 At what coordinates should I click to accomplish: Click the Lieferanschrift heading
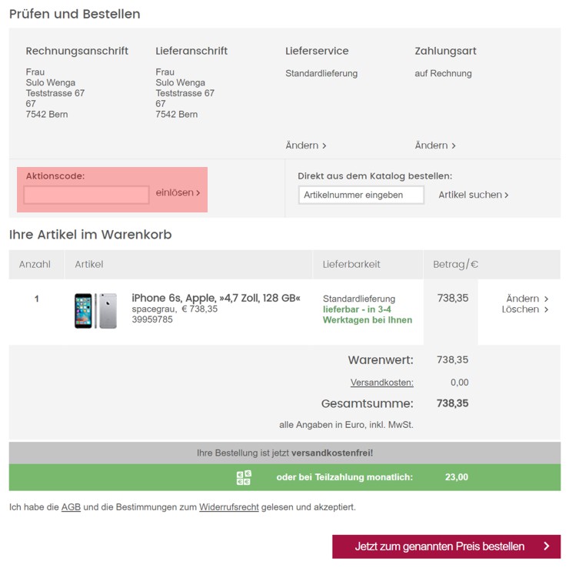191,51
